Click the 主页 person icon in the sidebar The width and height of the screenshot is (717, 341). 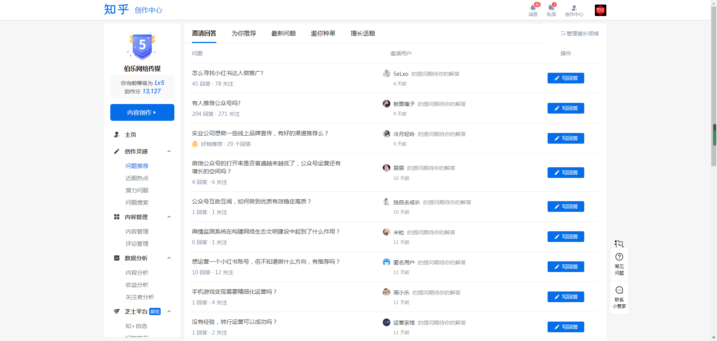(x=117, y=134)
